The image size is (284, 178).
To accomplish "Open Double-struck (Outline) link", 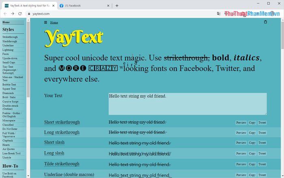I will 10,108.
